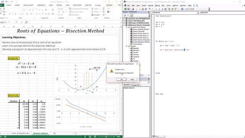
Task: Click the Save icon in VBA toolbar
Action: click(133, 9)
